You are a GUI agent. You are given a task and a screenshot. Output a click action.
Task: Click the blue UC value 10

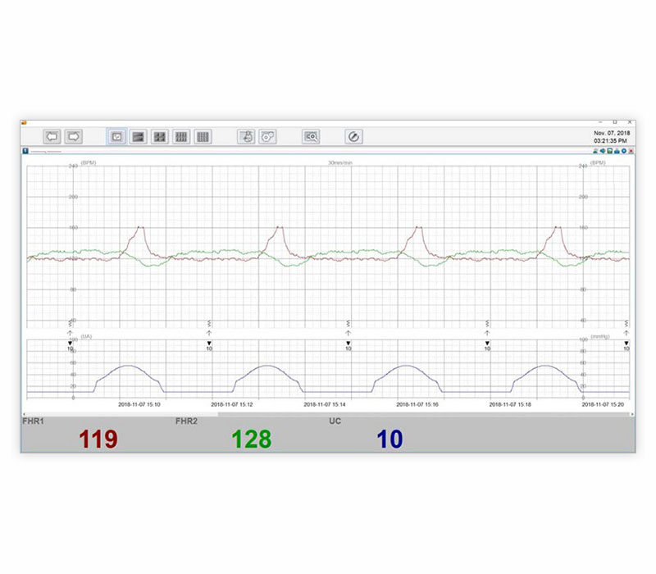click(x=389, y=440)
